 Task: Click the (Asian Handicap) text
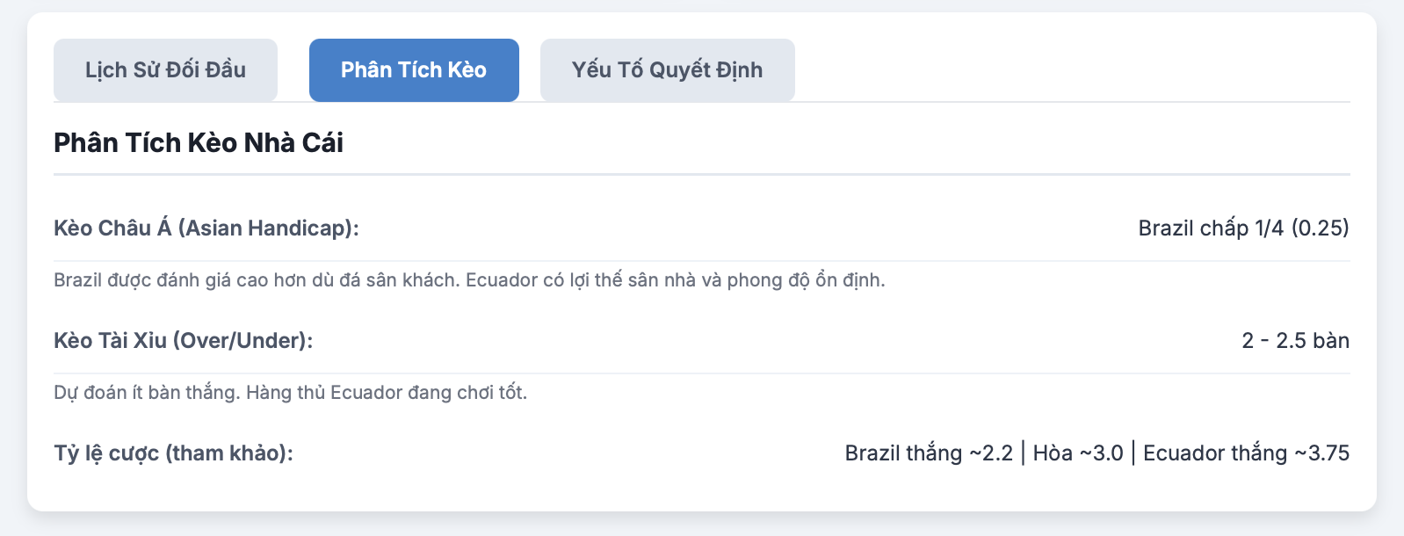(269, 228)
